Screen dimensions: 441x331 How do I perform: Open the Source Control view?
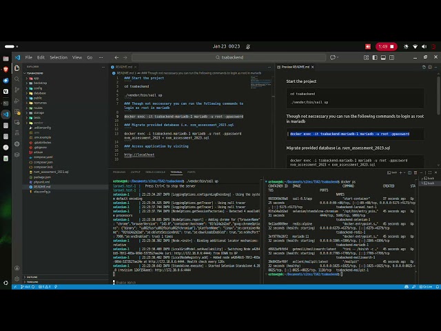(17, 90)
